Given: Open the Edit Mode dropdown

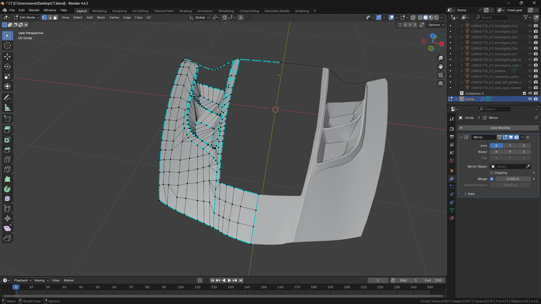Looking at the screenshot, I should click(27, 17).
